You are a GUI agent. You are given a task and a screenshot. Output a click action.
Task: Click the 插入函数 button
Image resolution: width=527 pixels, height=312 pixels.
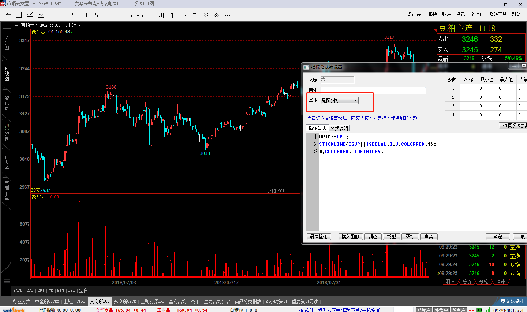351,237
